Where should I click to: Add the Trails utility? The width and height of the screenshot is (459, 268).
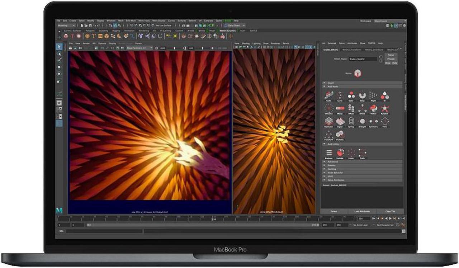pos(362,154)
